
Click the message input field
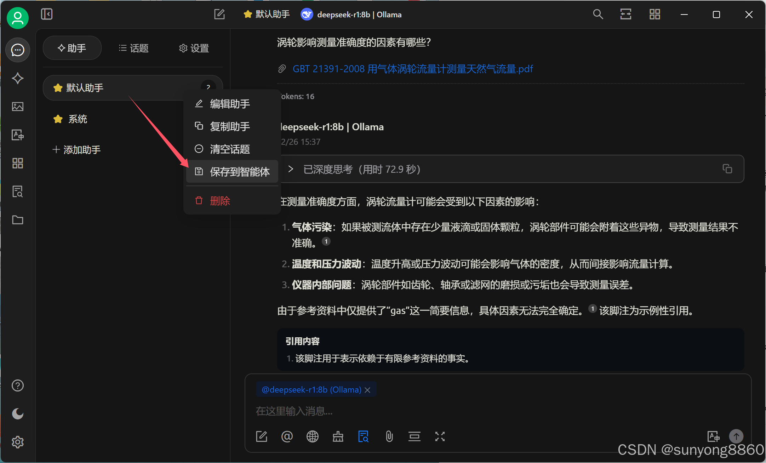click(x=460, y=411)
